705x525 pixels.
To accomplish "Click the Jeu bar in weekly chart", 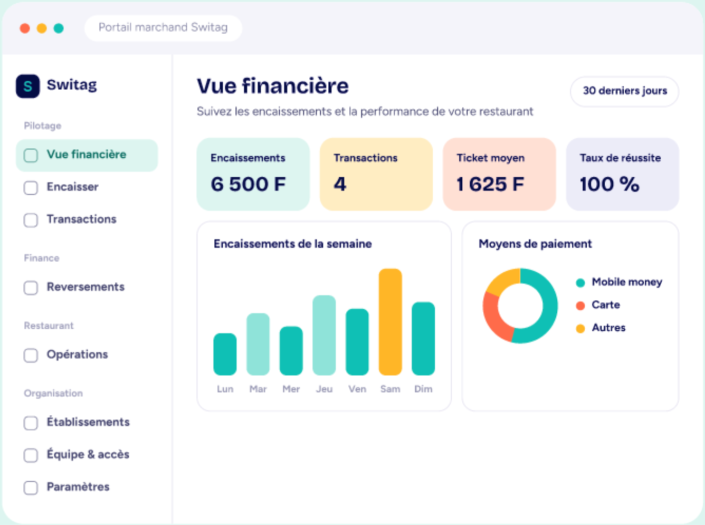I will point(324,335).
